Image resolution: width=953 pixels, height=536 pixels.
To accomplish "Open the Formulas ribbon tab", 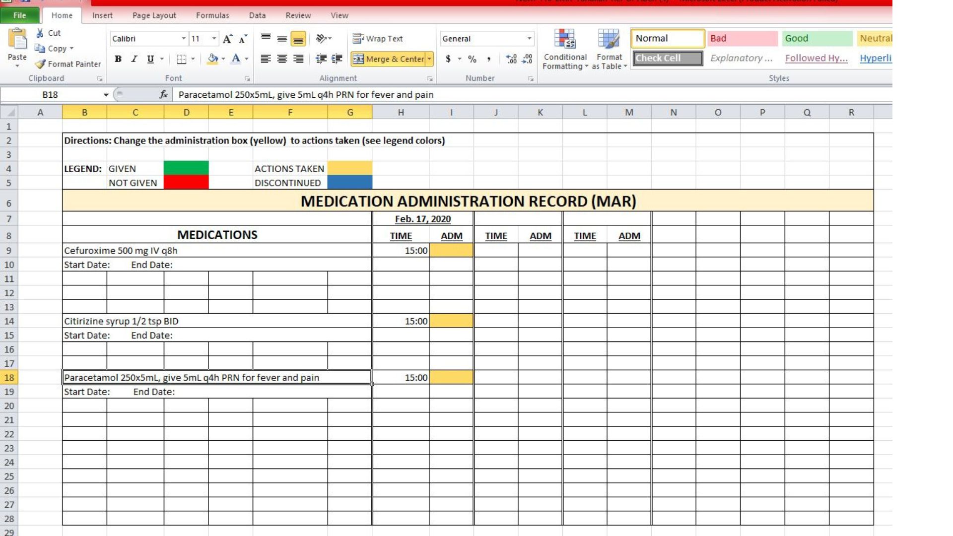I will (x=212, y=15).
